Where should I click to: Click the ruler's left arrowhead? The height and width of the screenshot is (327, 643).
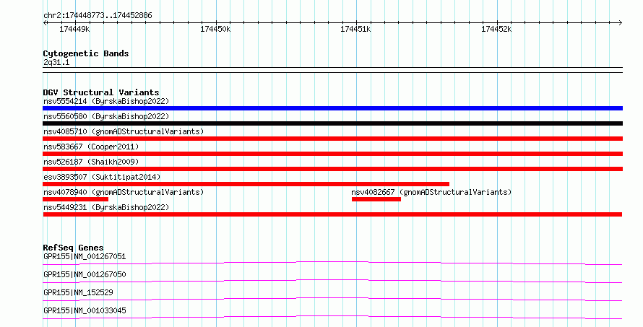pos(45,23)
